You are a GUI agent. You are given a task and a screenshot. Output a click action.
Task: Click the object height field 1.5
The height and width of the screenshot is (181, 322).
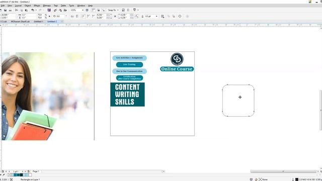point(28,18)
